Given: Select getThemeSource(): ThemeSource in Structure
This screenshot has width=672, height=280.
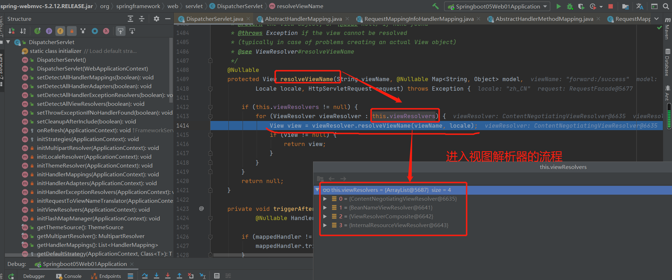Looking at the screenshot, I should (x=80, y=227).
